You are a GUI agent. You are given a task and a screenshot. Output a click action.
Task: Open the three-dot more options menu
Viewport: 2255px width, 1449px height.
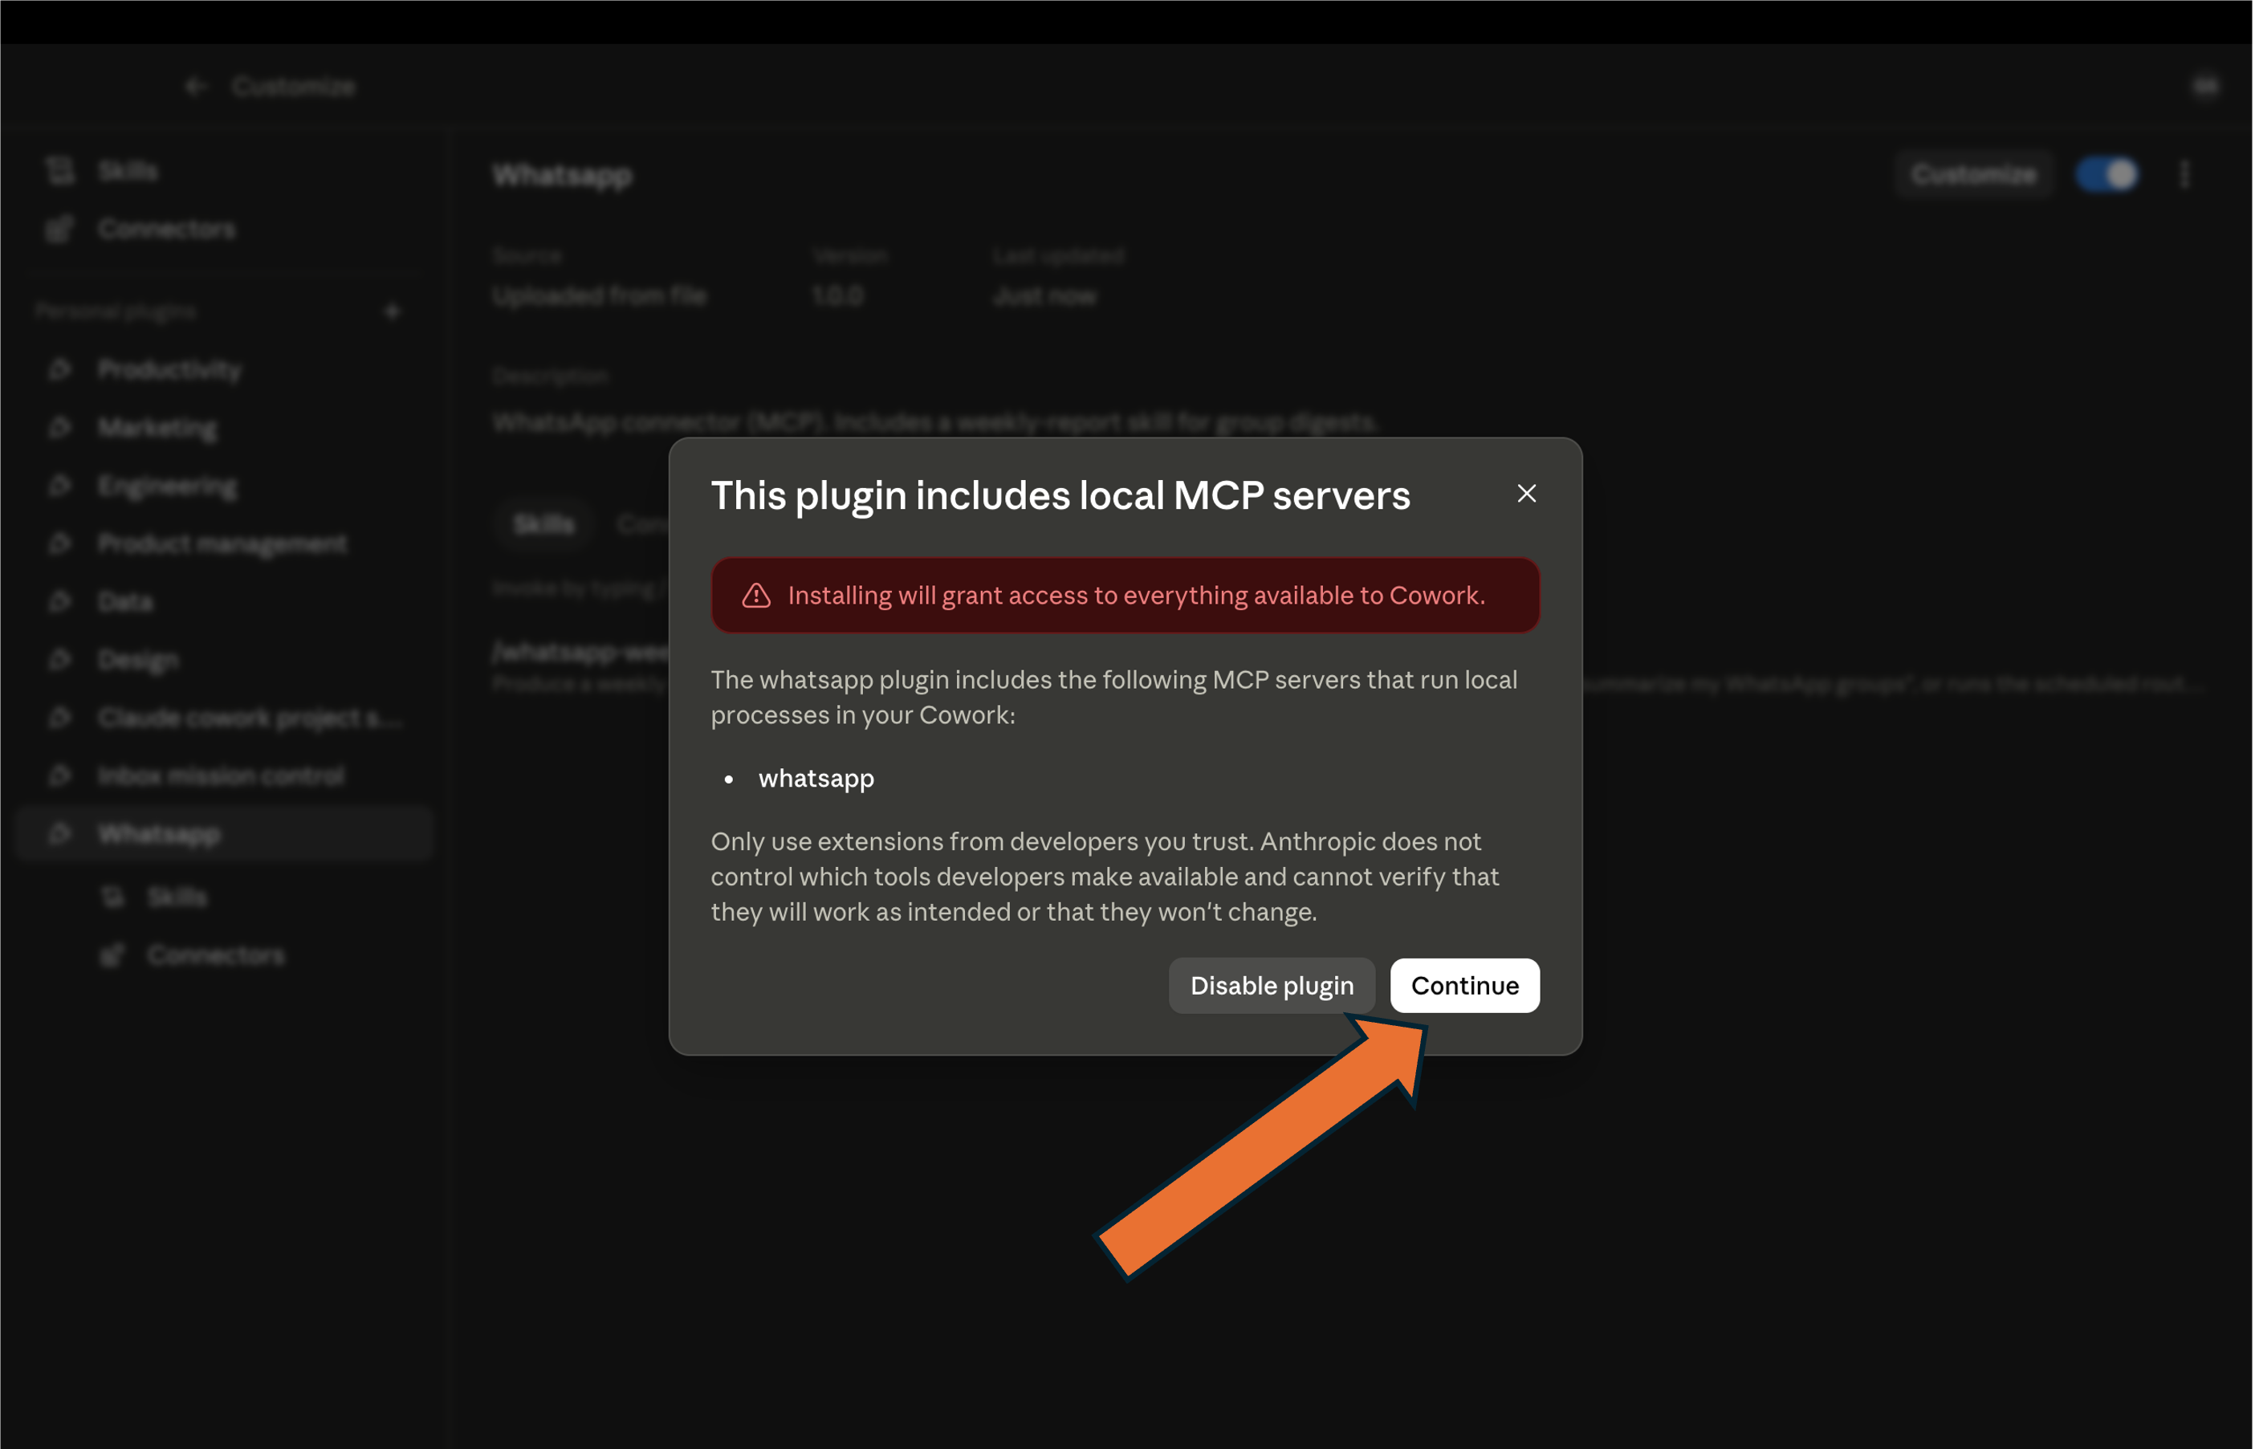tap(2184, 174)
